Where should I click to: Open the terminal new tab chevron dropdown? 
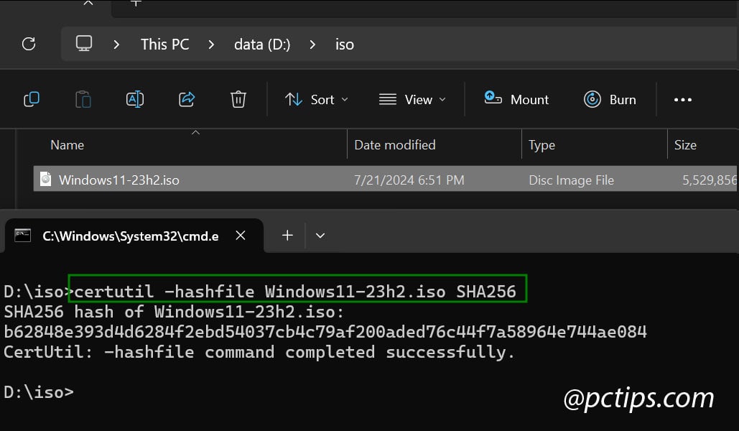click(x=320, y=235)
